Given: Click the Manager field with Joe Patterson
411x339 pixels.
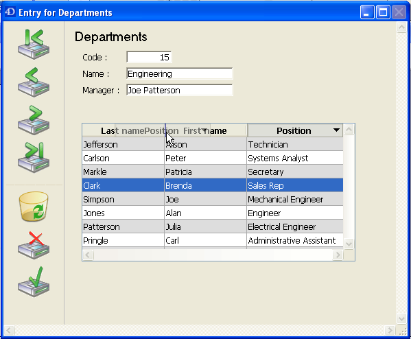Looking at the screenshot, I should click(179, 90).
